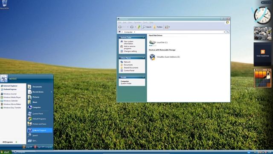Click the user picture in Start menu
This screenshot has height=154, width=273.
[x=4, y=78]
